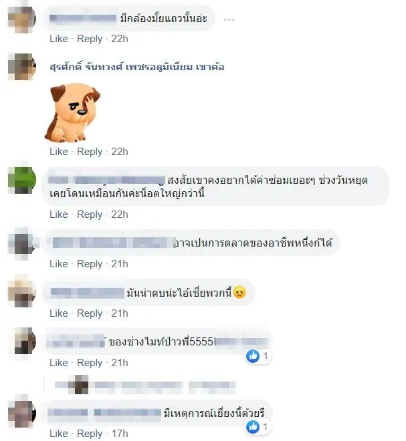406x441 pixels.
Task: Expand the blurred nested reply thread
Action: 145,385
